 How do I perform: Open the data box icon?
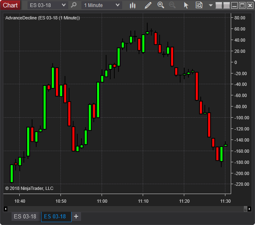click(x=199, y=5)
